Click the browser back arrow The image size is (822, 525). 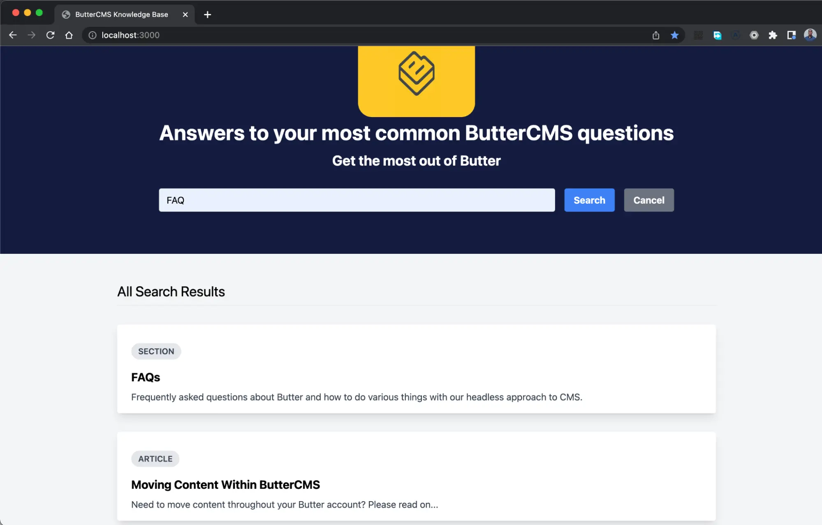(x=13, y=35)
